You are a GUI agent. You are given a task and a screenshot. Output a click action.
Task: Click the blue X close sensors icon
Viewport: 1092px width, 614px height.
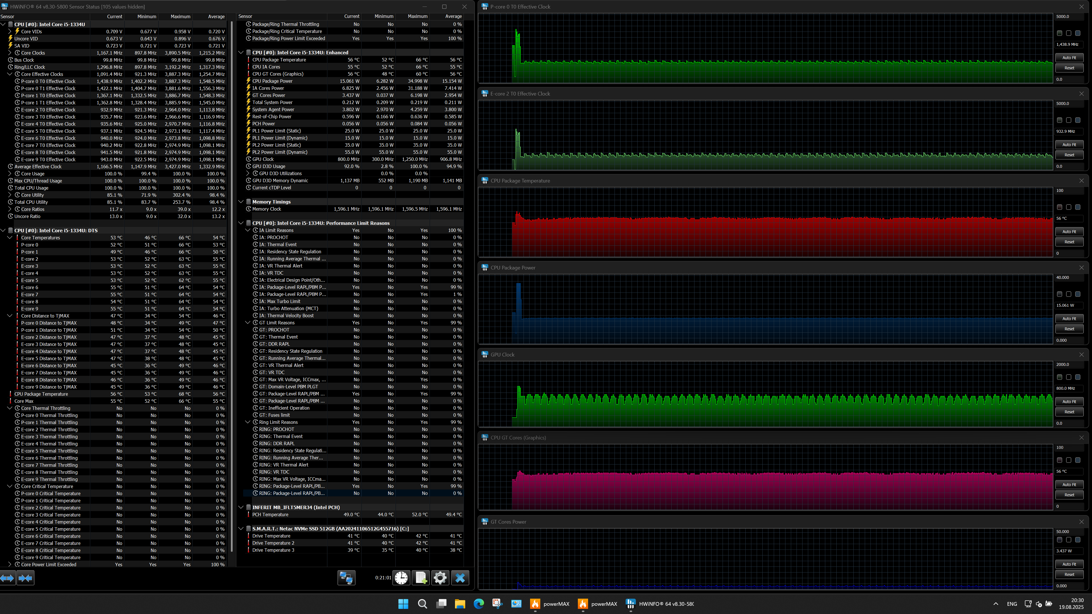tap(460, 578)
